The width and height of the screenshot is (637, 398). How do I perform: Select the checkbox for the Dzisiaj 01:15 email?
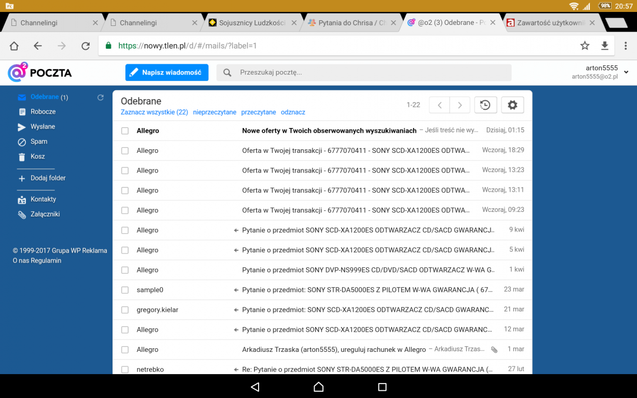[x=125, y=131]
